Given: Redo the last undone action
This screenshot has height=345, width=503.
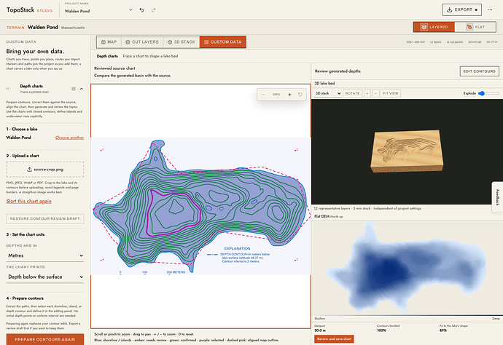Looking at the screenshot, I should 154,10.
